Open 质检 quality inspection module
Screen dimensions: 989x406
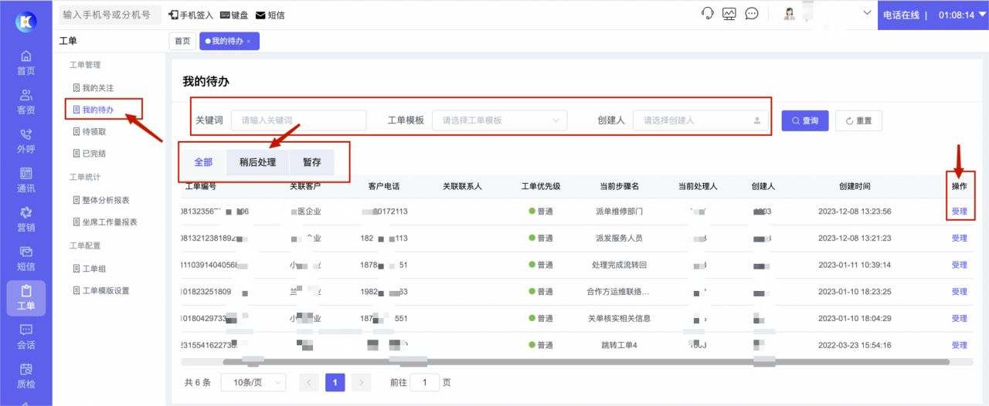[x=25, y=376]
